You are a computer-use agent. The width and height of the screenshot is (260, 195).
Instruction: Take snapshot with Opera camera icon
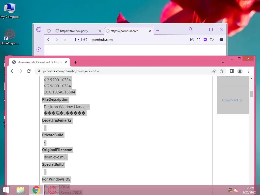[x=199, y=40]
